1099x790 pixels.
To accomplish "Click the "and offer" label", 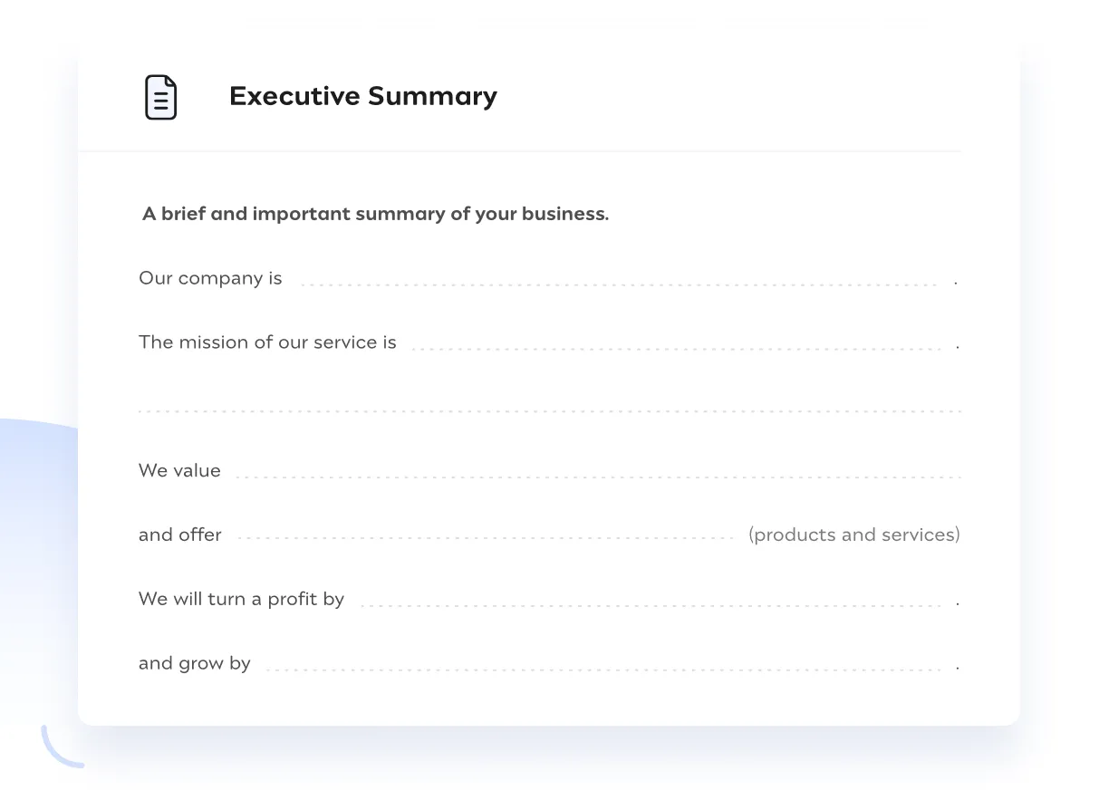I will (180, 535).
